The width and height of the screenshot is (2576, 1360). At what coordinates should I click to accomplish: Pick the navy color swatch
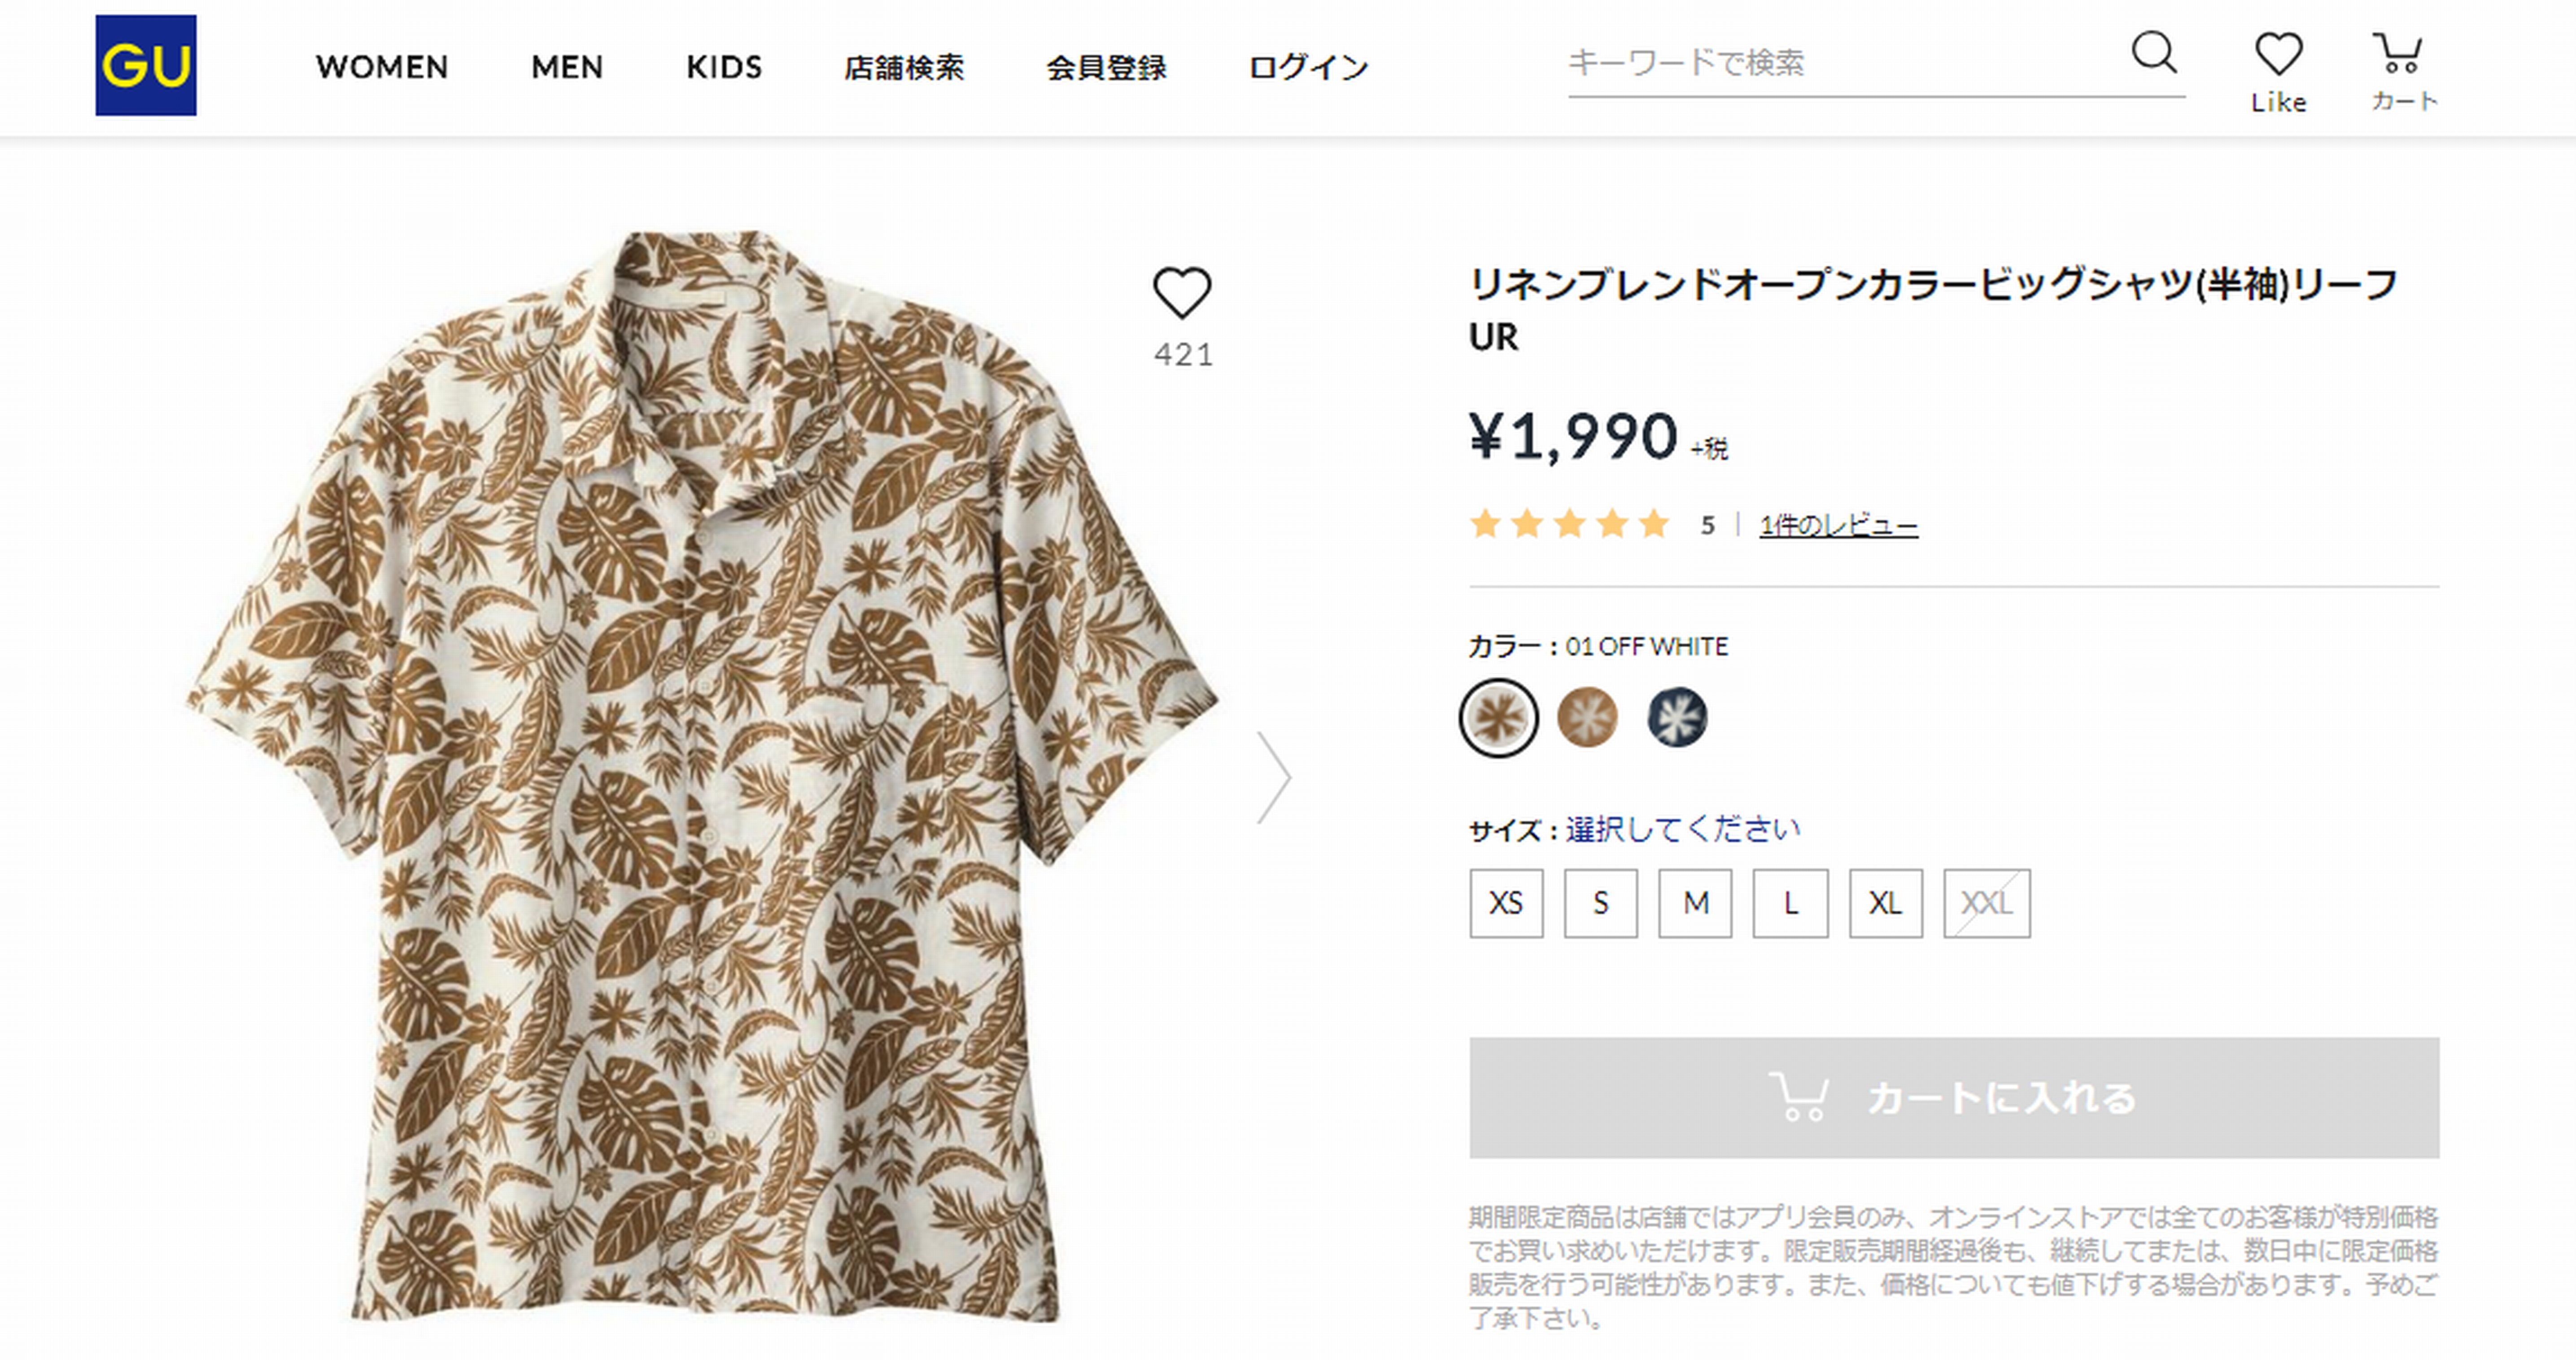[1677, 717]
